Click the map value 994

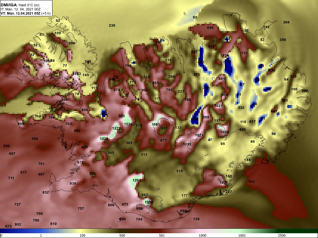coord(72,43)
